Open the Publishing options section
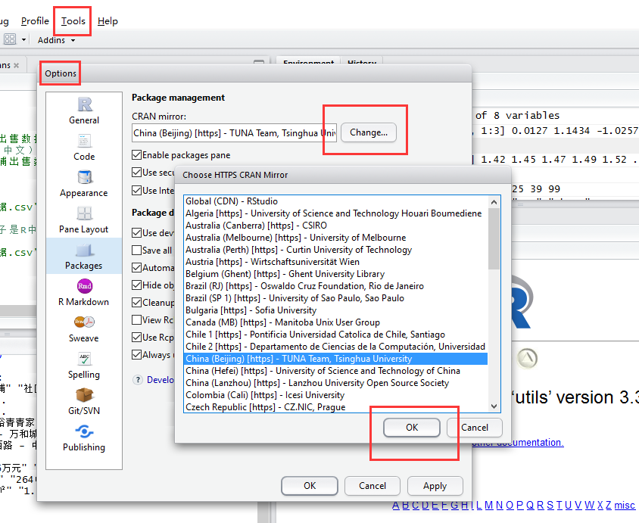Screen dimensions: 639x523 point(84,437)
